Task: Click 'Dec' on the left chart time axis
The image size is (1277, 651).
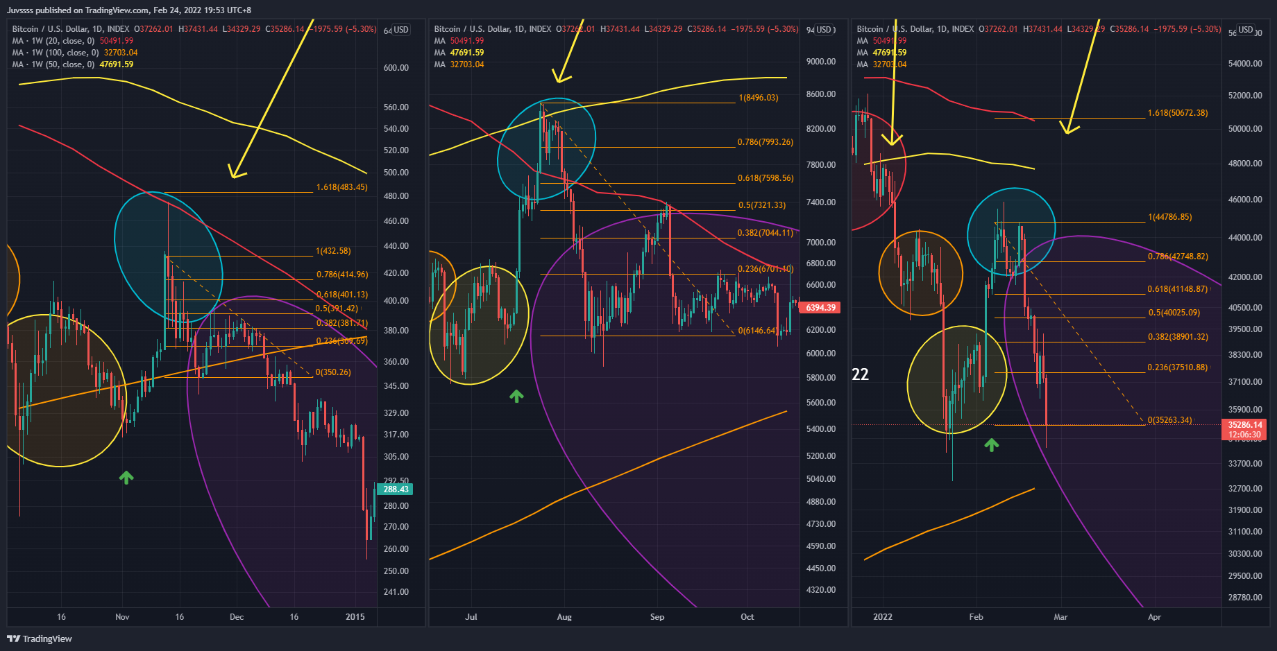Action: [237, 617]
